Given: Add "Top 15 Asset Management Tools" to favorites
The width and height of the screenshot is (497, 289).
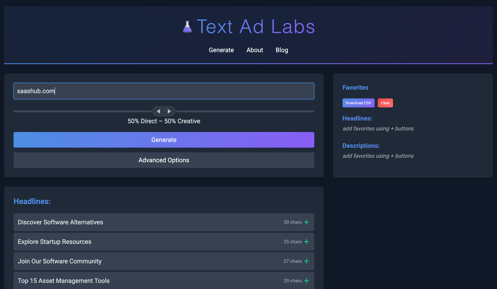Looking at the screenshot, I should (x=306, y=281).
